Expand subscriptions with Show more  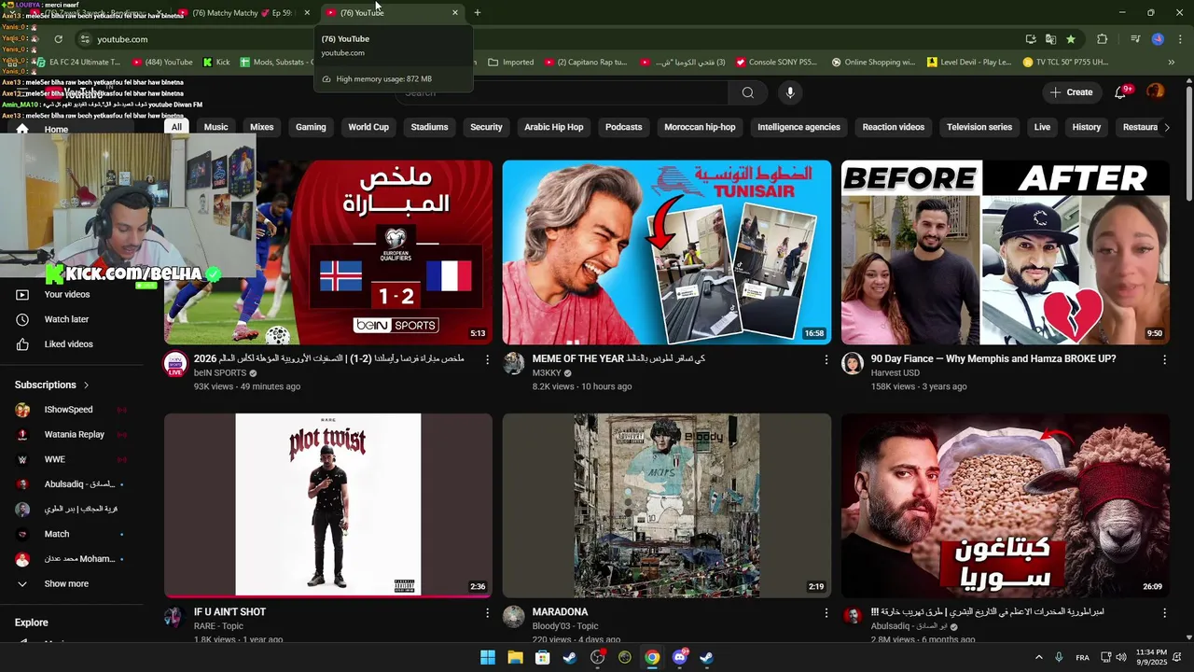click(x=67, y=584)
